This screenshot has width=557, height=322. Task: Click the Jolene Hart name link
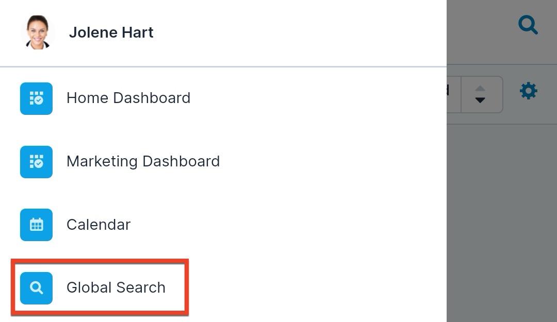(111, 32)
